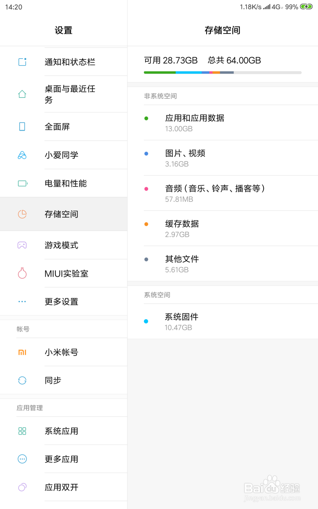Image resolution: width=318 pixels, height=509 pixels.
Task: Open Xiao Ai assistant via its icon
Action: click(22, 155)
